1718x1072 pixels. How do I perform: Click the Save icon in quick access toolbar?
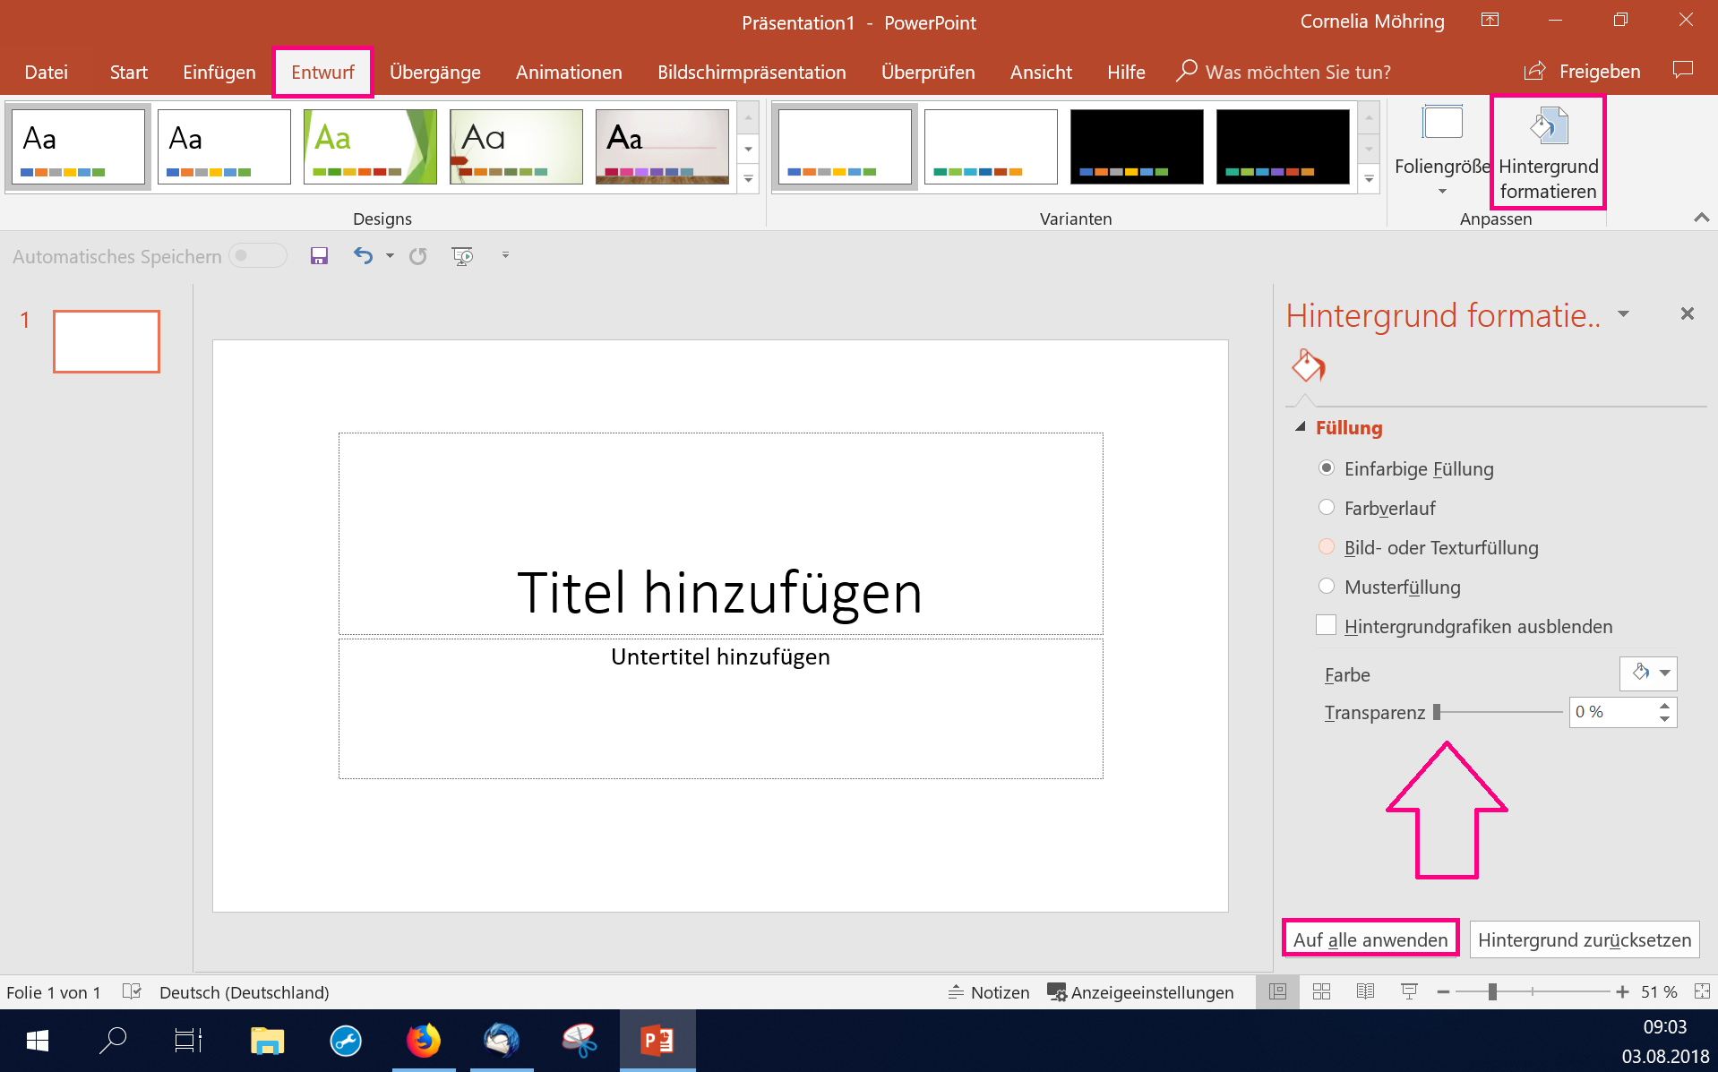coord(319,256)
